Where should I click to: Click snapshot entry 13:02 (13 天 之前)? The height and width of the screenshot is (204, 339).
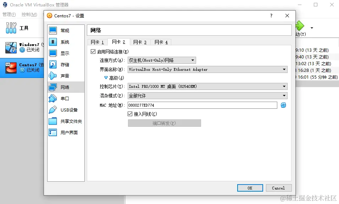(x=313, y=64)
